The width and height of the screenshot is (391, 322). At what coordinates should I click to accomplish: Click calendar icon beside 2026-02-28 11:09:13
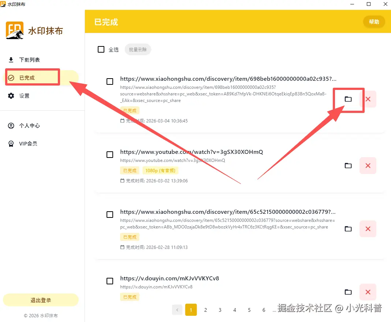click(122, 247)
